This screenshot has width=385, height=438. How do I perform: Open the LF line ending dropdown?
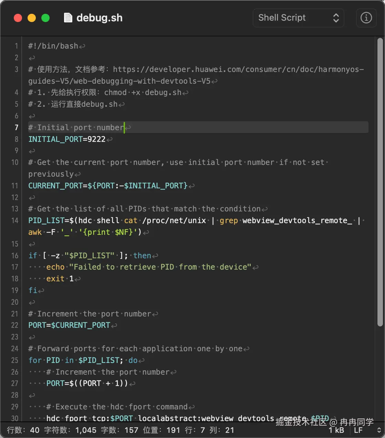point(358,430)
